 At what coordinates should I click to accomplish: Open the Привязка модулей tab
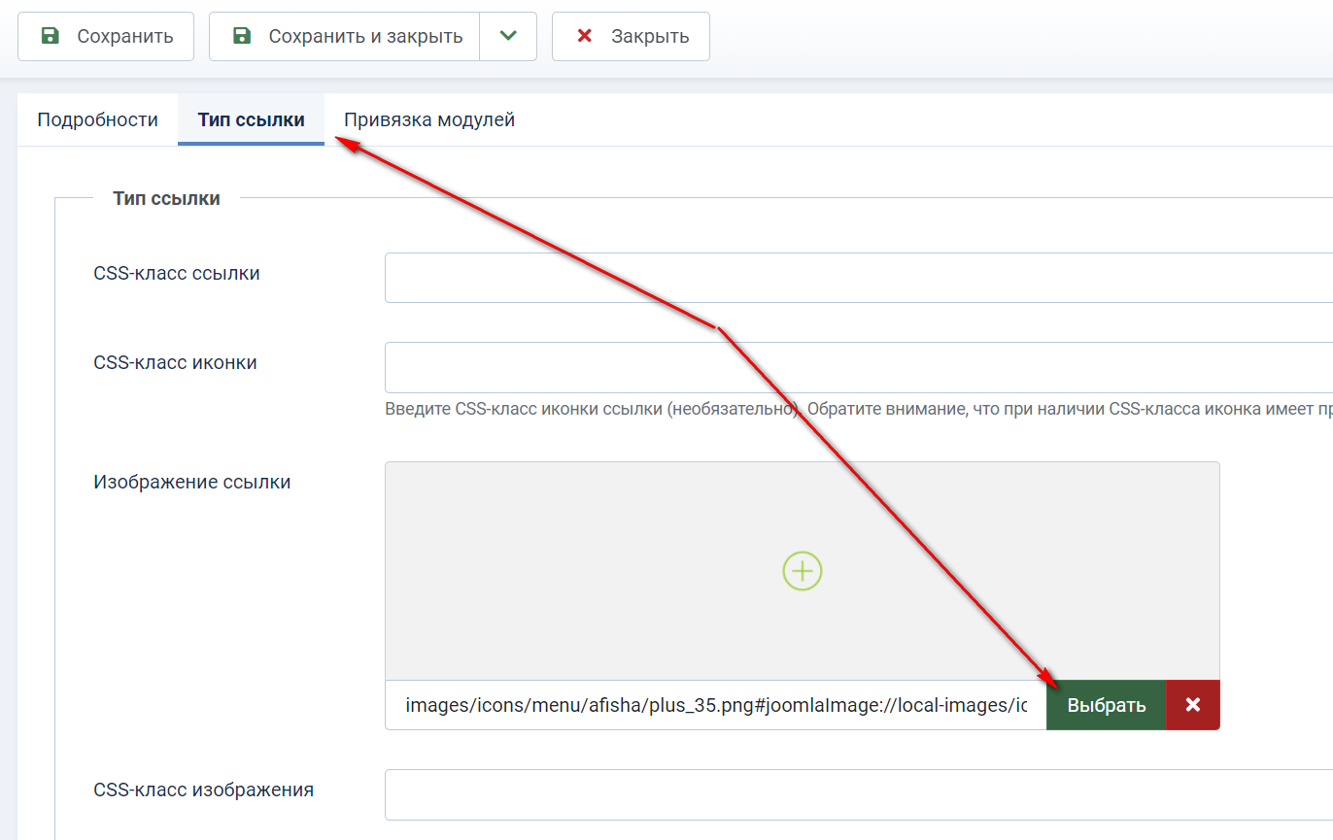coord(428,119)
